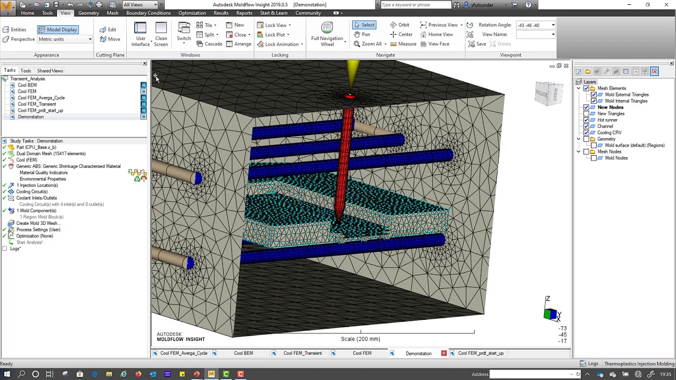This screenshot has width=676, height=380.
Task: Click the delete layer icon in Layers toolbar
Action: pyautogui.click(x=654, y=71)
